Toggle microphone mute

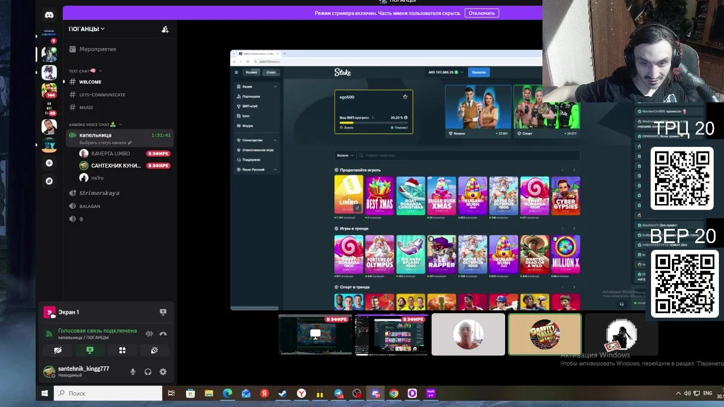pos(133,372)
